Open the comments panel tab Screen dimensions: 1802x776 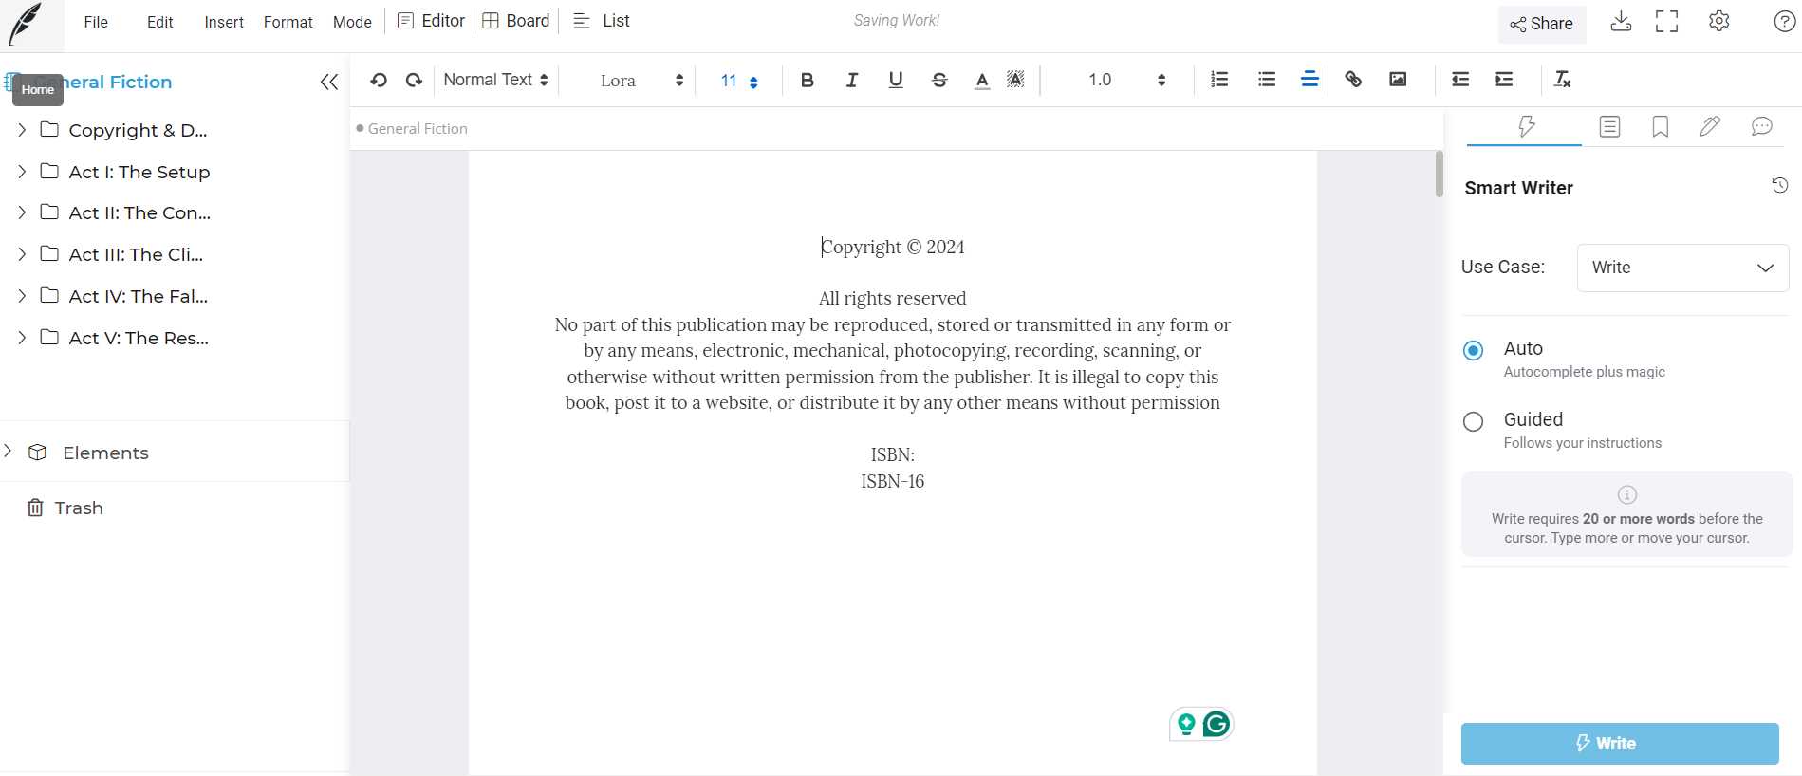1762,126
